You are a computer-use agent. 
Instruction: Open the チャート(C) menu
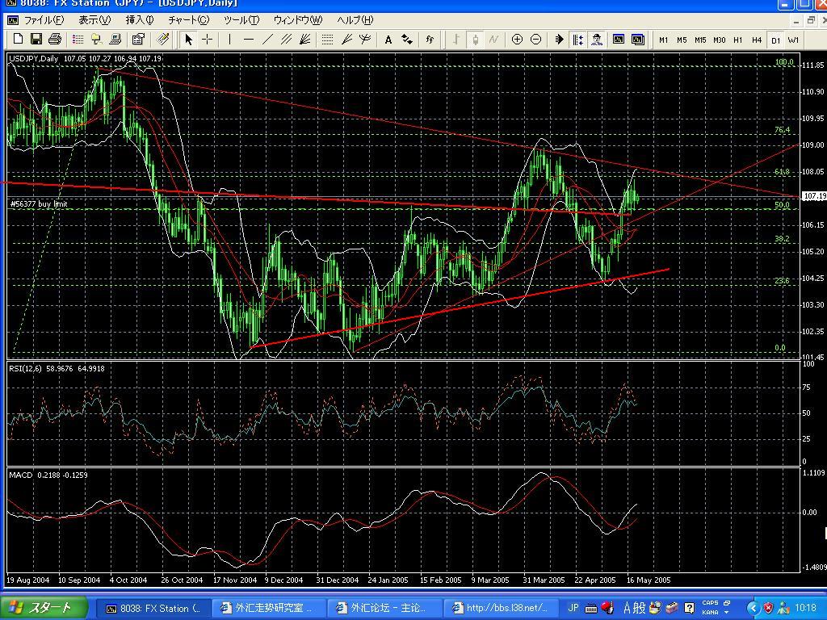[187, 20]
